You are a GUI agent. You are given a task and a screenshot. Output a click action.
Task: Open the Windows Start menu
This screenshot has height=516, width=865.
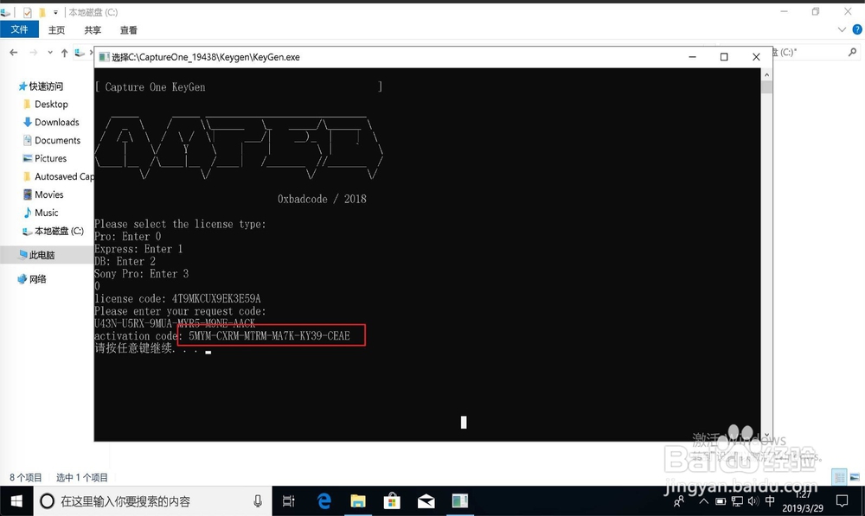(x=16, y=501)
